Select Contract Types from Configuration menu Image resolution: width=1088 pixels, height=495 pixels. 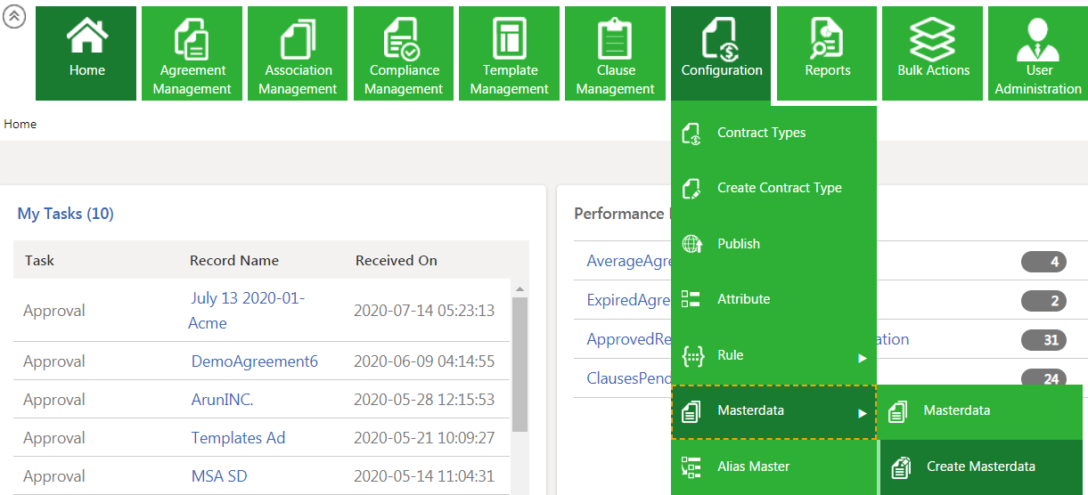(x=761, y=133)
